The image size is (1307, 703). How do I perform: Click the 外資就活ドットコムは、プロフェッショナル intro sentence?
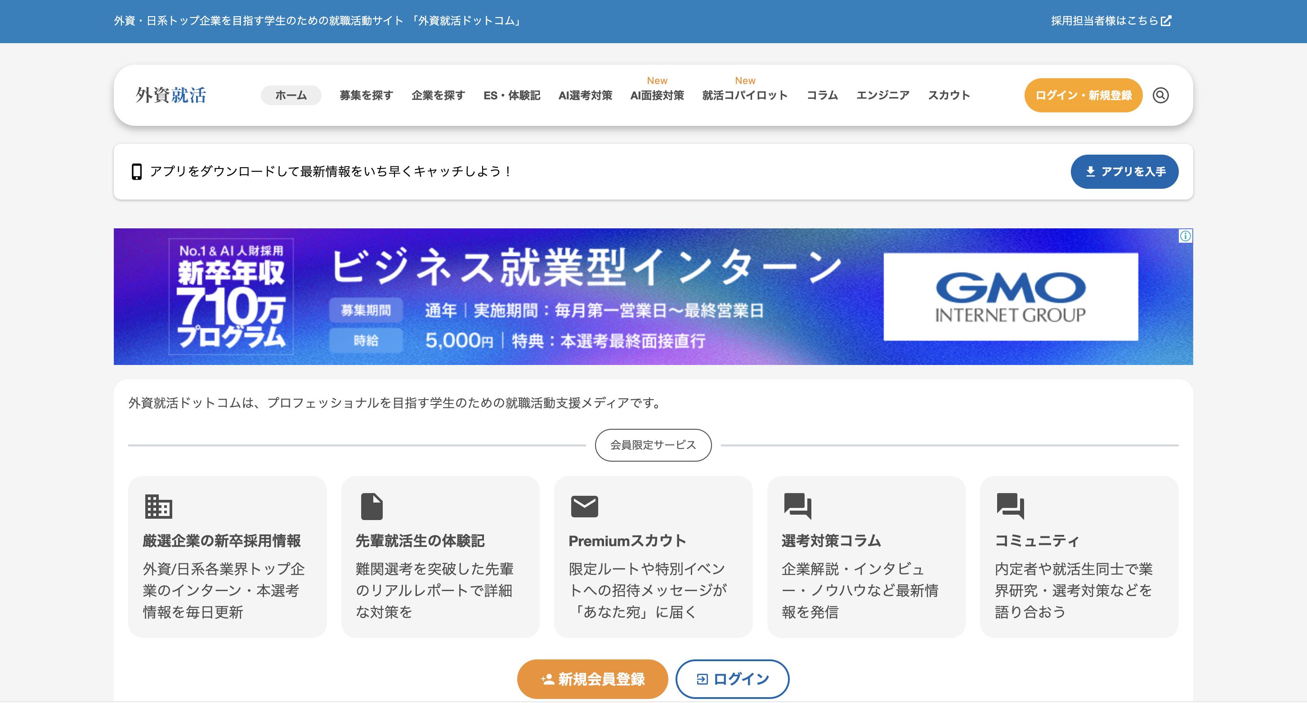pyautogui.click(x=396, y=403)
